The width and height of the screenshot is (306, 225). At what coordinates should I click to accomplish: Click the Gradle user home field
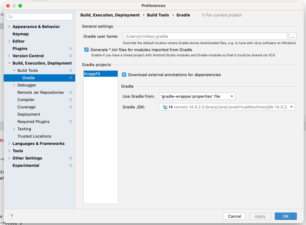(x=206, y=36)
